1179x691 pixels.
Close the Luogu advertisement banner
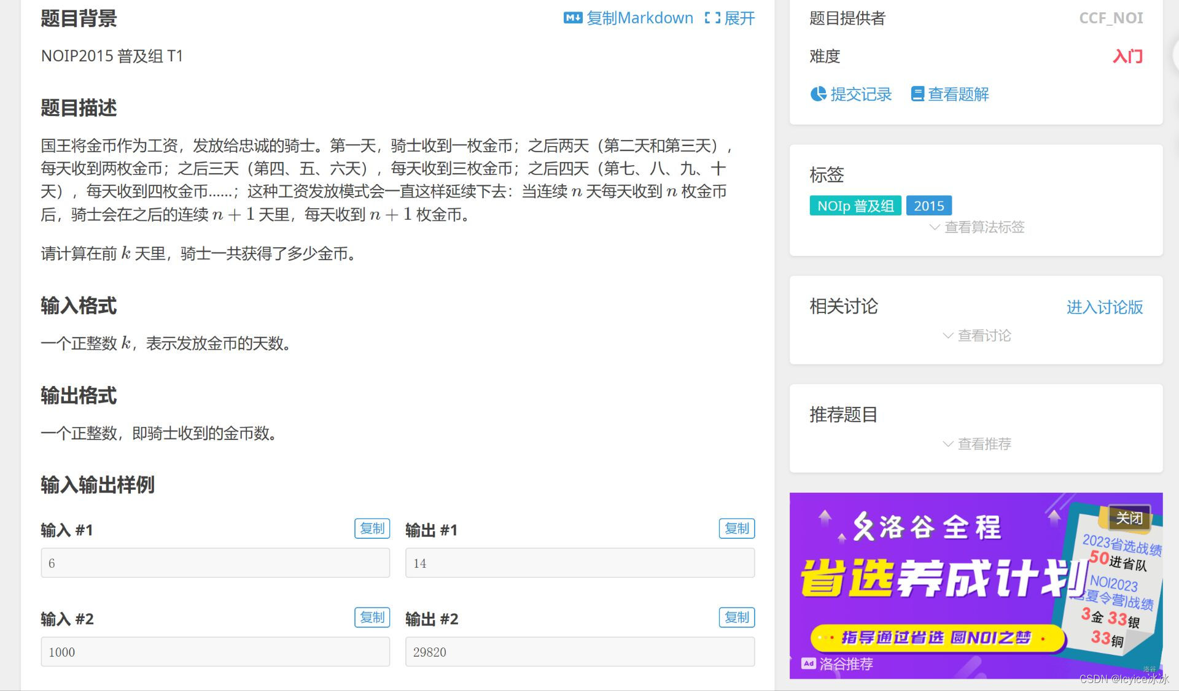(1129, 518)
